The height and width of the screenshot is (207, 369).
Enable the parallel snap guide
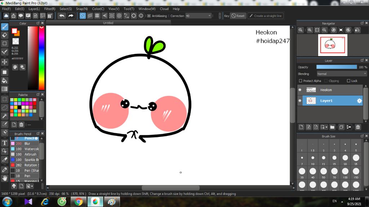90,16
